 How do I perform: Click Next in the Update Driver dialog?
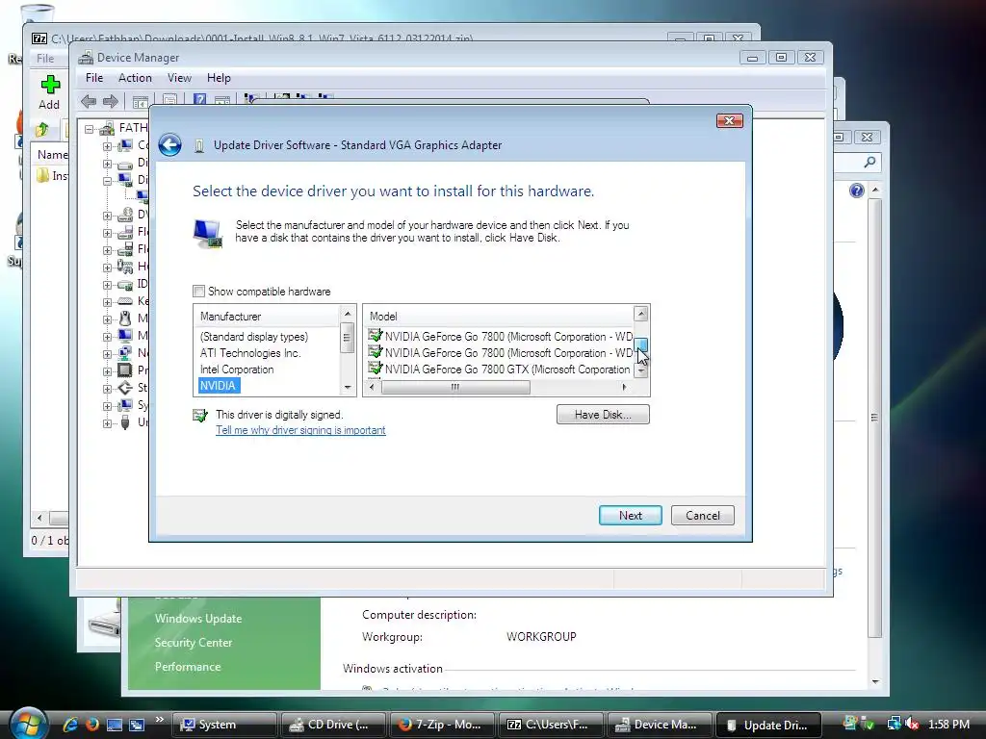[630, 516]
